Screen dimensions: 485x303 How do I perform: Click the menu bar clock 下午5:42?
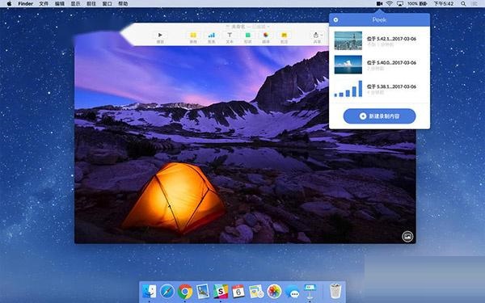pos(443,4)
